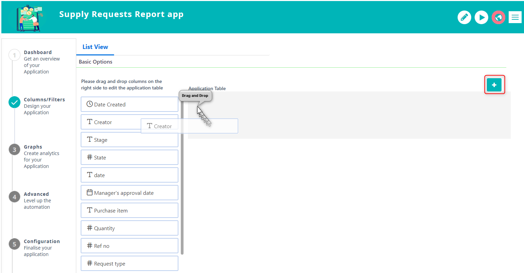This screenshot has width=524, height=273.
Task: Select the step 4 Advanced circle
Action: pos(14,197)
